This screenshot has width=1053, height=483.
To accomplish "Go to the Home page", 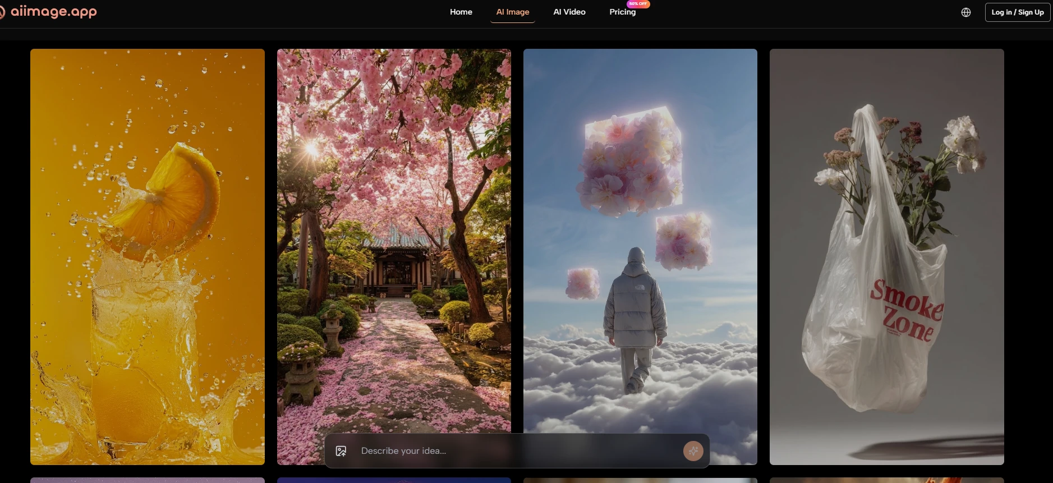I will (x=461, y=12).
